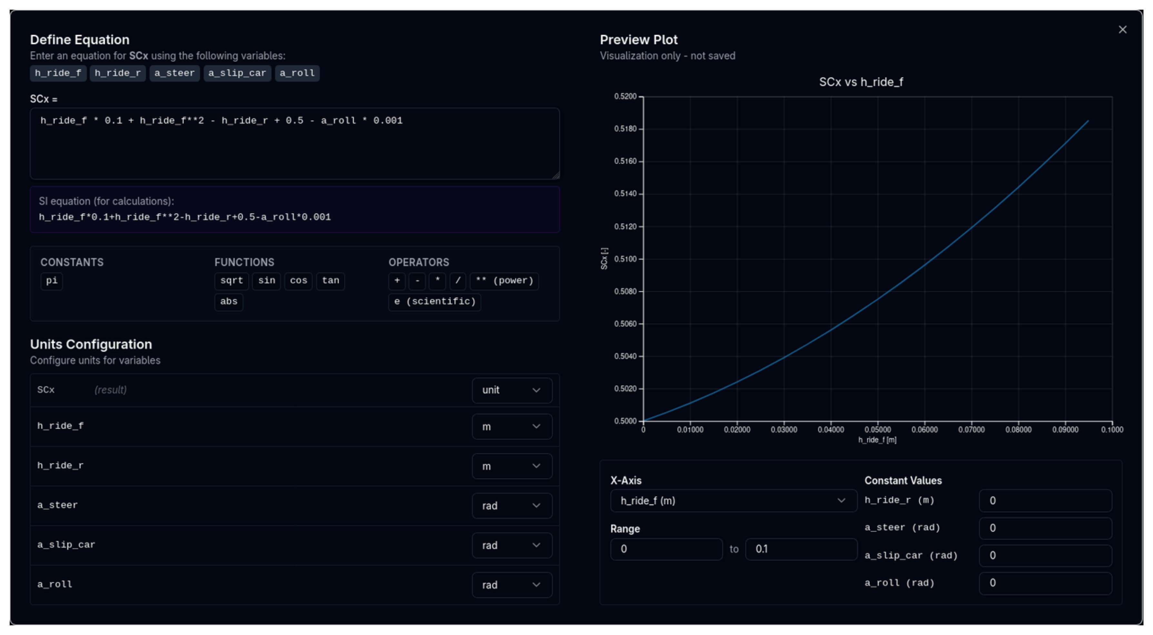Viewport: 1153px width, 635px height.
Task: Open the h_ride_f unit dropdown
Action: 512,427
